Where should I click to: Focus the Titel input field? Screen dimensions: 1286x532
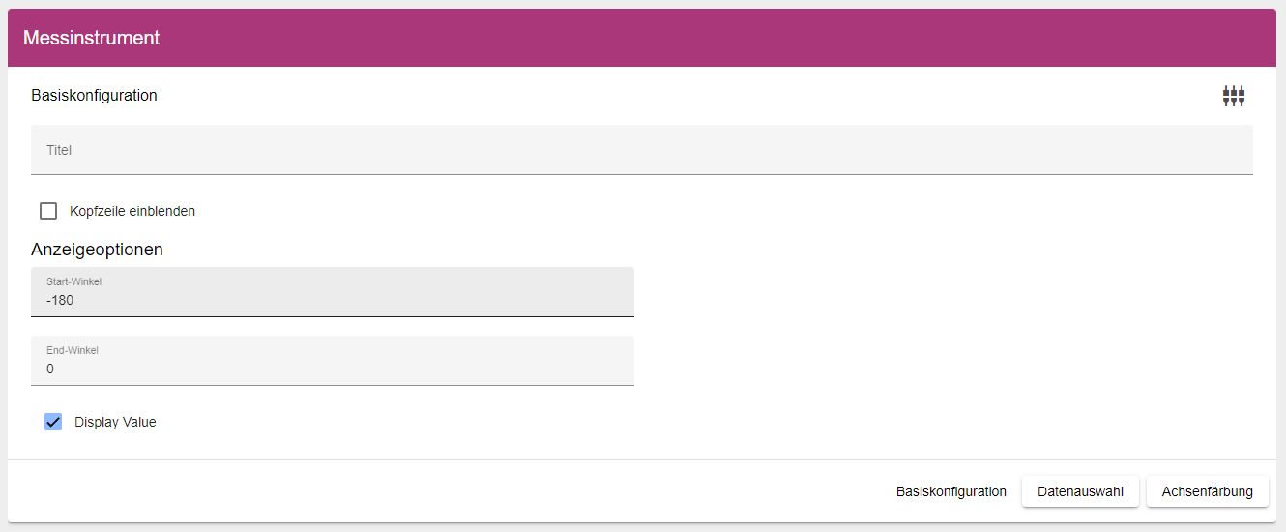coord(642,150)
